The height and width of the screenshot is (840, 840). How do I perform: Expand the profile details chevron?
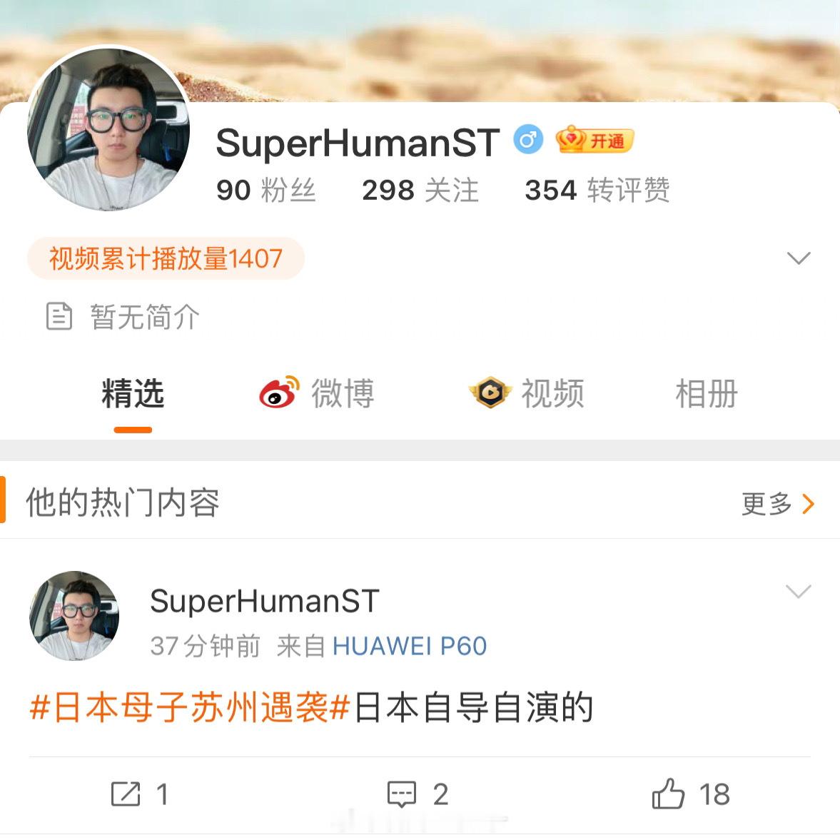point(798,258)
